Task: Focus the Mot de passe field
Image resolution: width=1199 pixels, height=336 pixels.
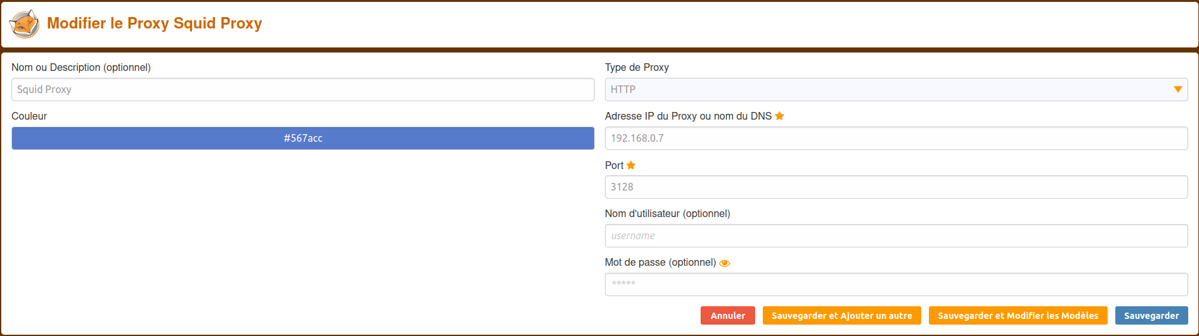Action: 896,285
